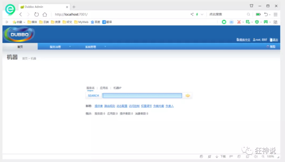
Task: Reload the page with the refresh icon
Action: pos(37,14)
